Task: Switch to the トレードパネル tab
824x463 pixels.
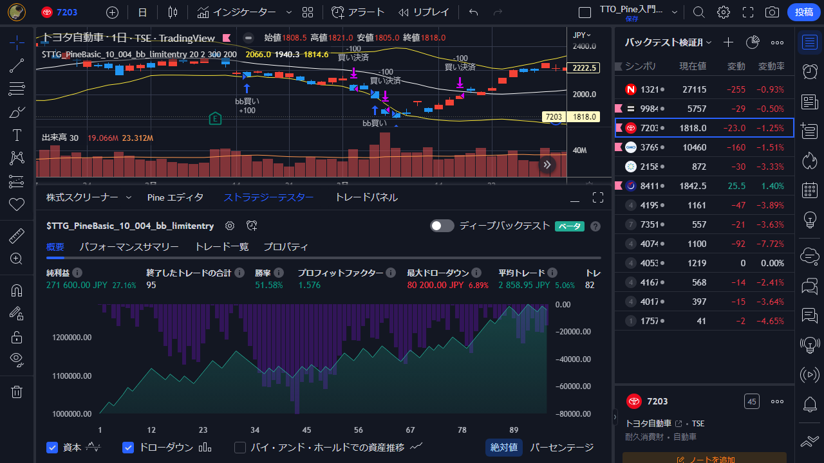Action: [366, 197]
